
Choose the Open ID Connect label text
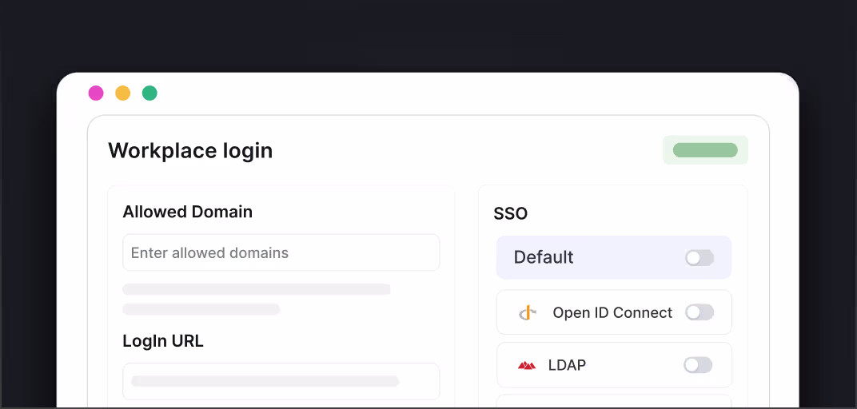612,312
